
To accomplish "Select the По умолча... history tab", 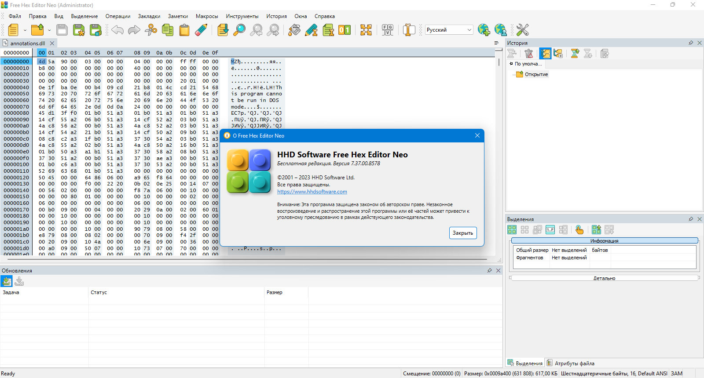I will pos(526,64).
